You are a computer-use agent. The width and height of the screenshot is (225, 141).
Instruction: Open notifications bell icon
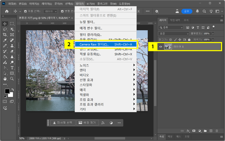(x=197, y=11)
